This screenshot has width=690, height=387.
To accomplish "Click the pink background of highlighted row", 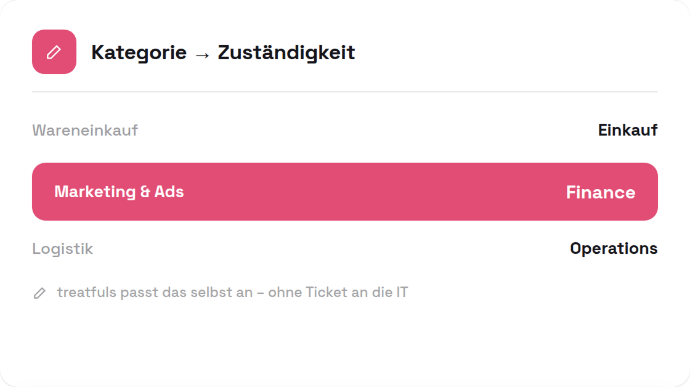I will click(374, 192).
